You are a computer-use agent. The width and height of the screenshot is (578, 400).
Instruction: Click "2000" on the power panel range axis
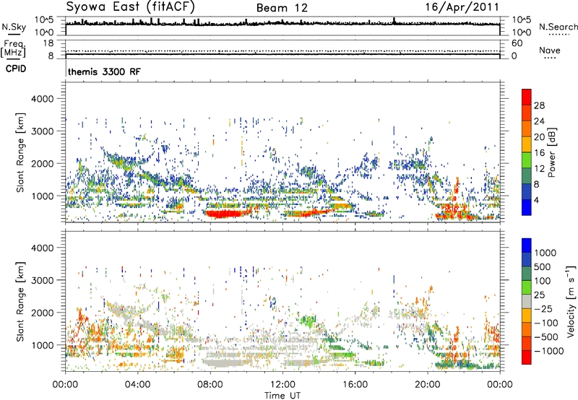point(42,163)
